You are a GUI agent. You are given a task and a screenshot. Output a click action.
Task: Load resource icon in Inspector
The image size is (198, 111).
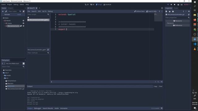click(170, 11)
